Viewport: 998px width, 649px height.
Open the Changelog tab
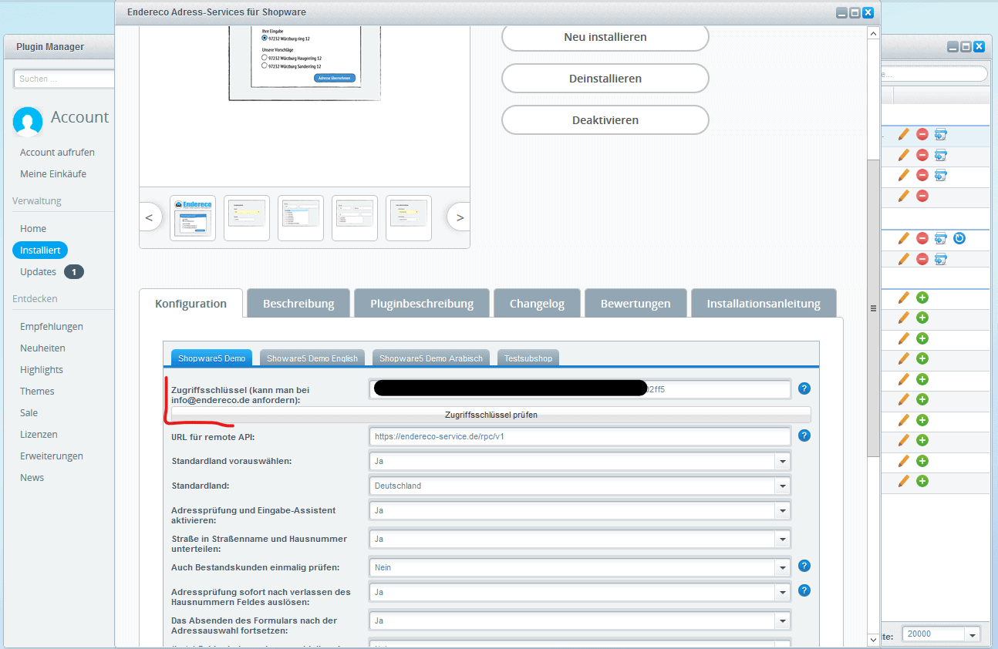click(537, 303)
